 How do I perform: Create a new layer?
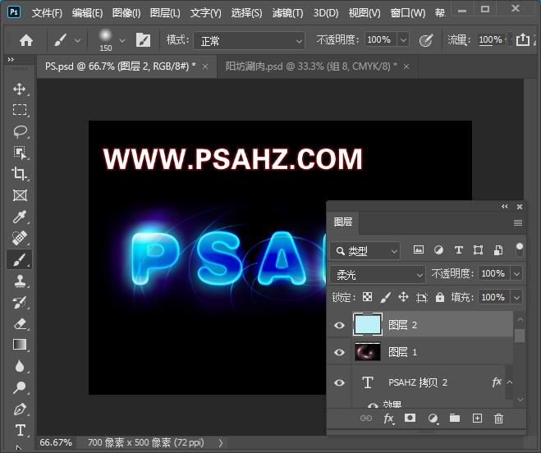477,419
